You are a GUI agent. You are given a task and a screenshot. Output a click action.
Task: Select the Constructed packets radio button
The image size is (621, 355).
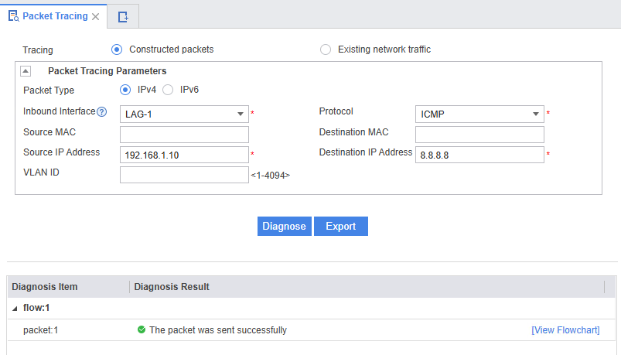click(117, 49)
